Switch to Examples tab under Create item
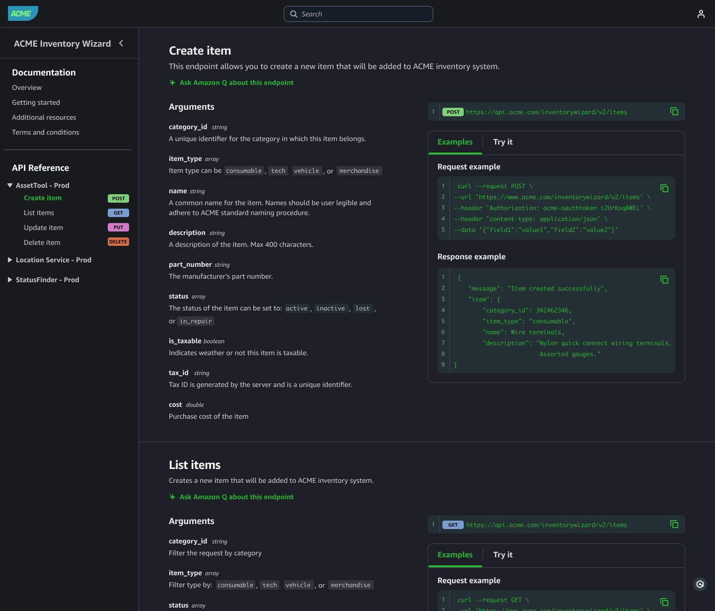Image resolution: width=715 pixels, height=611 pixels. (x=455, y=142)
